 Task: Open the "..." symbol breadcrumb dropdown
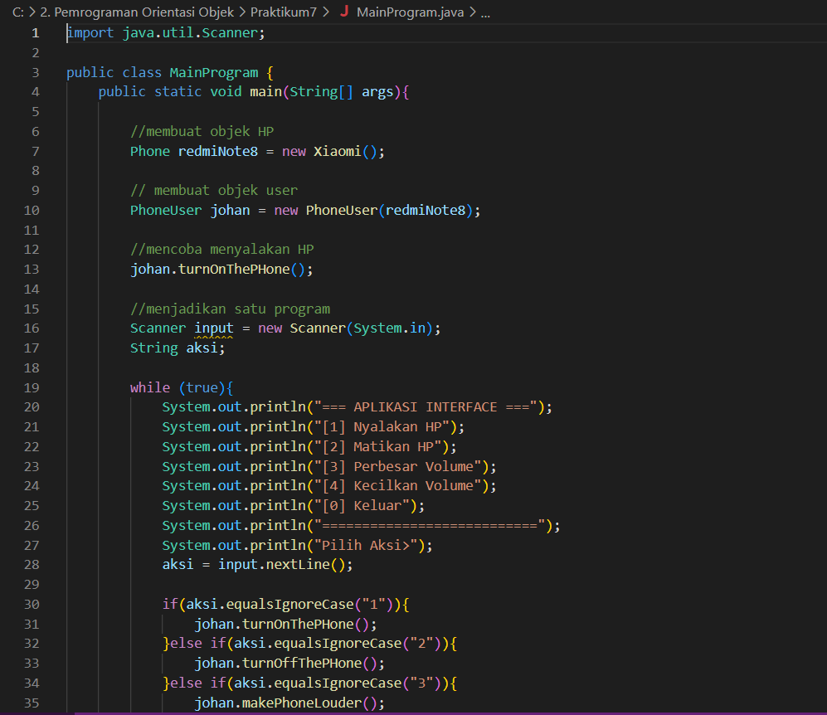point(484,12)
